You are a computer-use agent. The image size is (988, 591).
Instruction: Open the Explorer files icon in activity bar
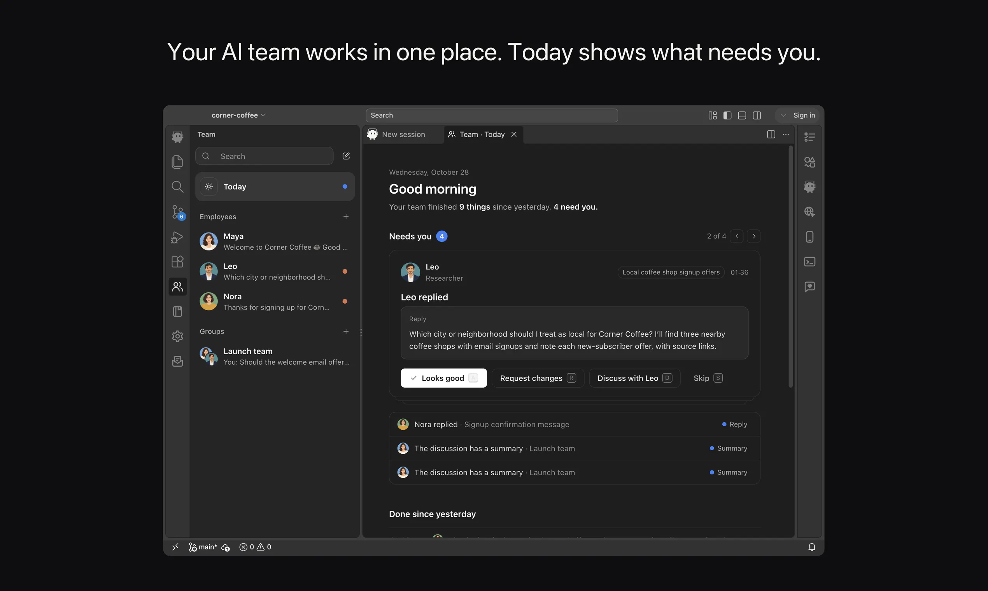click(177, 162)
